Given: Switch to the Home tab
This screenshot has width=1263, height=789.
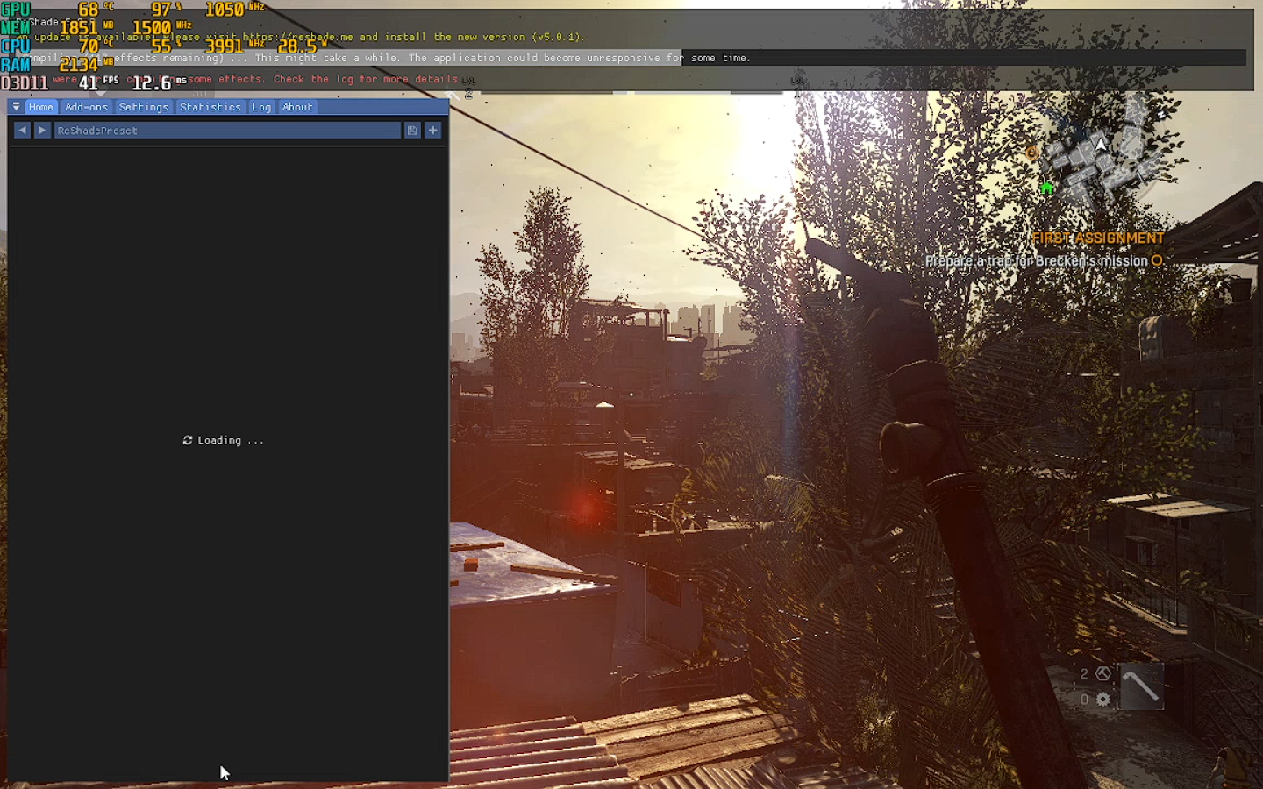Looking at the screenshot, I should (x=41, y=107).
